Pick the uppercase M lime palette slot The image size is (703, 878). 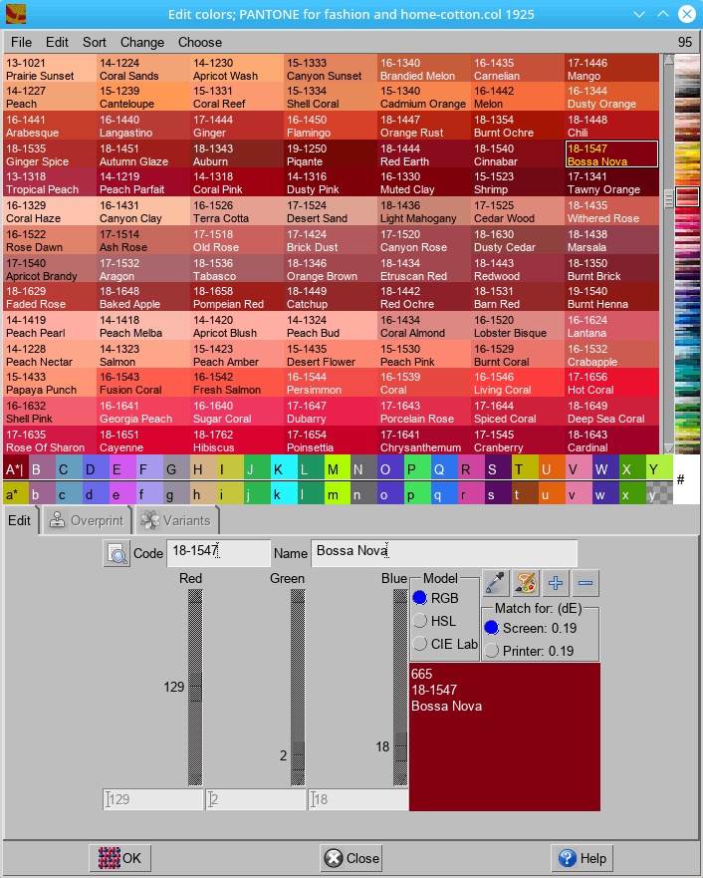(x=338, y=468)
